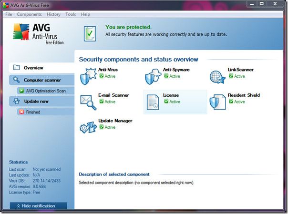Click the LinkScanner Active green check
Viewport: 288px width, 214px height.
coord(231,76)
